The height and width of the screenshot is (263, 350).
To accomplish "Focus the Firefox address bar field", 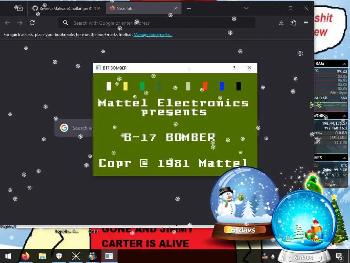I will point(157,23).
